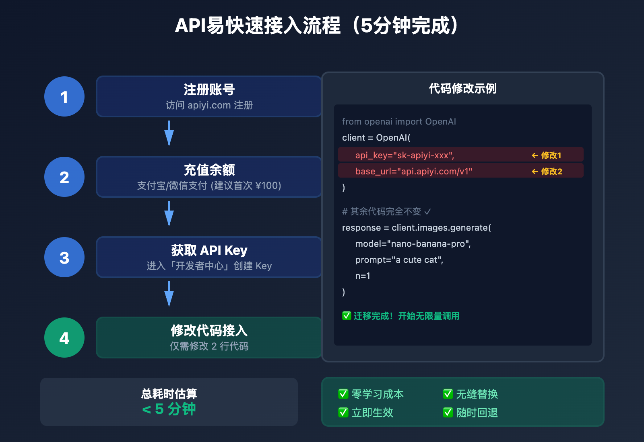Click the checkmark after 其余代码完全不变

coord(427,211)
